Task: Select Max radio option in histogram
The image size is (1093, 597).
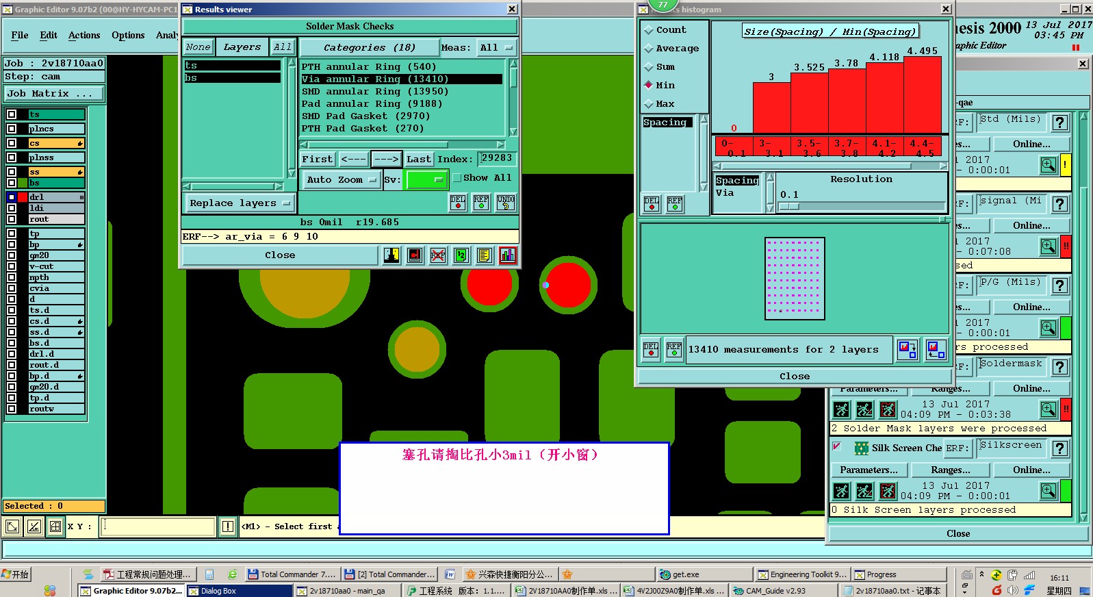Action: [x=649, y=104]
